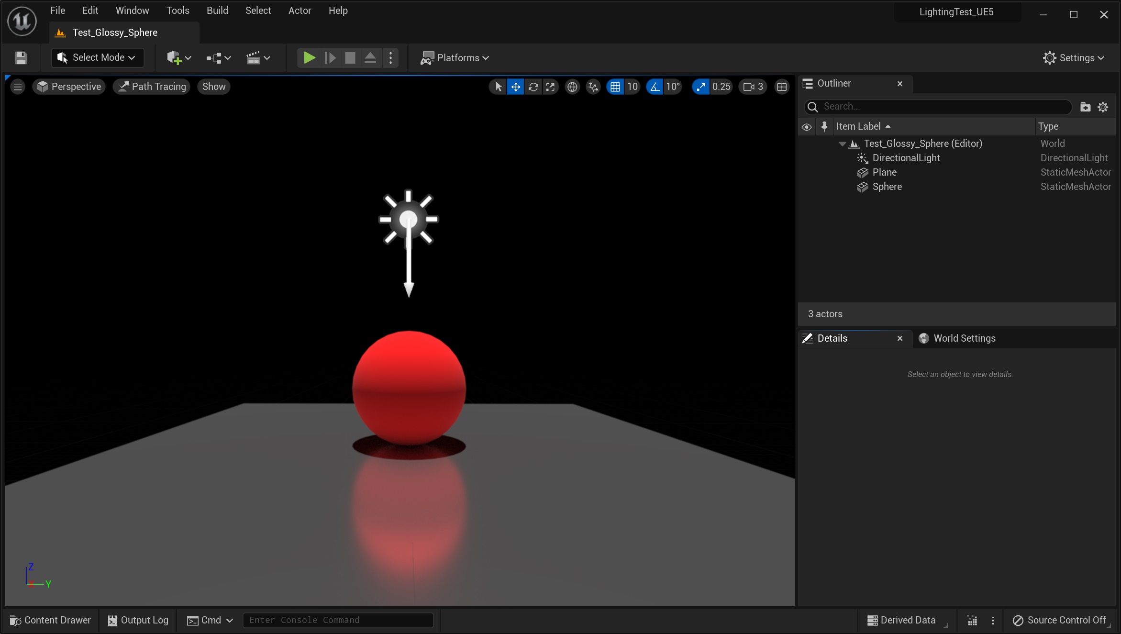Click the Enter Console Command field

coord(338,620)
